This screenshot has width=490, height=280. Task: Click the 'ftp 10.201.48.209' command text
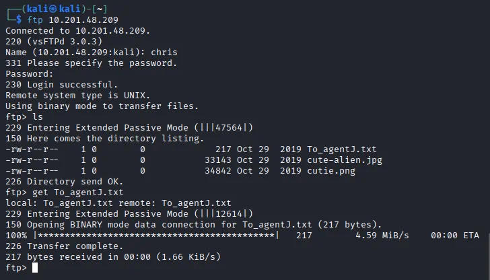(74, 20)
